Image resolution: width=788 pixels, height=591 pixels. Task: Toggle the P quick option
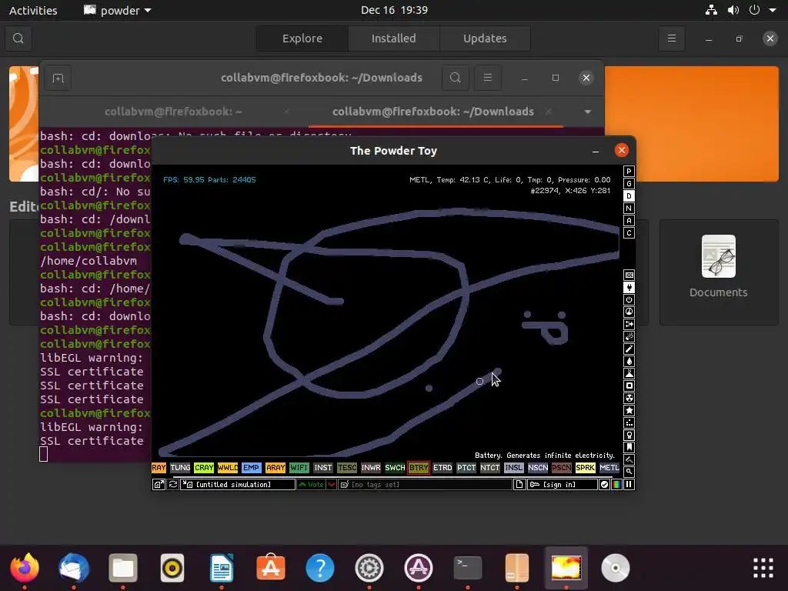629,172
